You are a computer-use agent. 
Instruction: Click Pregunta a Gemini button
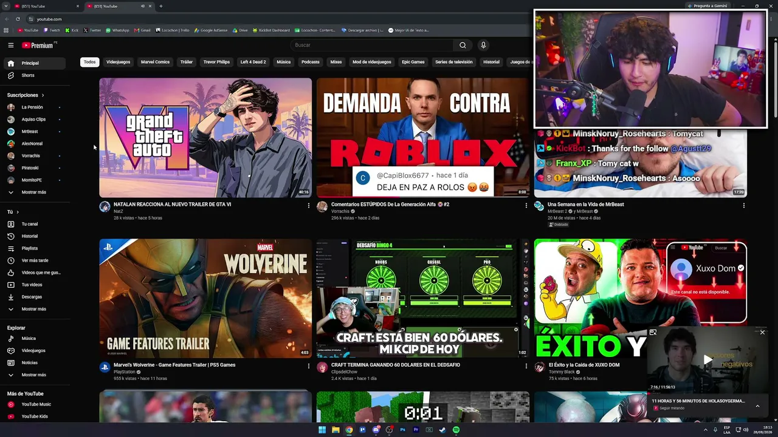click(707, 6)
